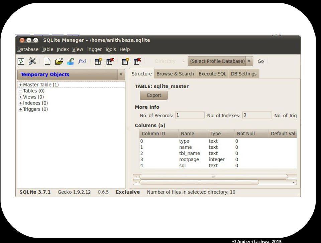Switch to the Structure tab

pos(142,74)
